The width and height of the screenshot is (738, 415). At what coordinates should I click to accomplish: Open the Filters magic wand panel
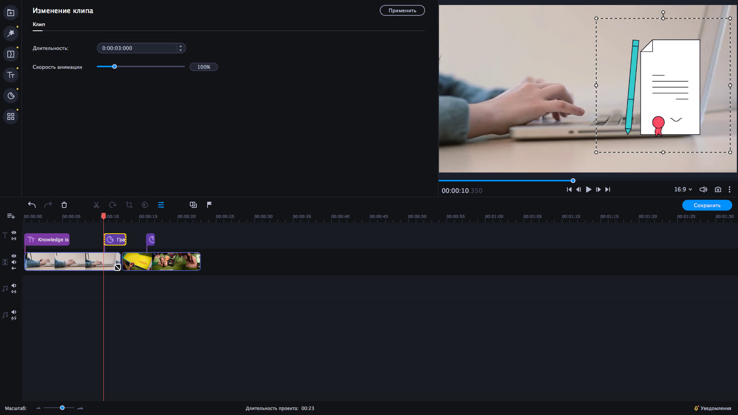click(11, 33)
